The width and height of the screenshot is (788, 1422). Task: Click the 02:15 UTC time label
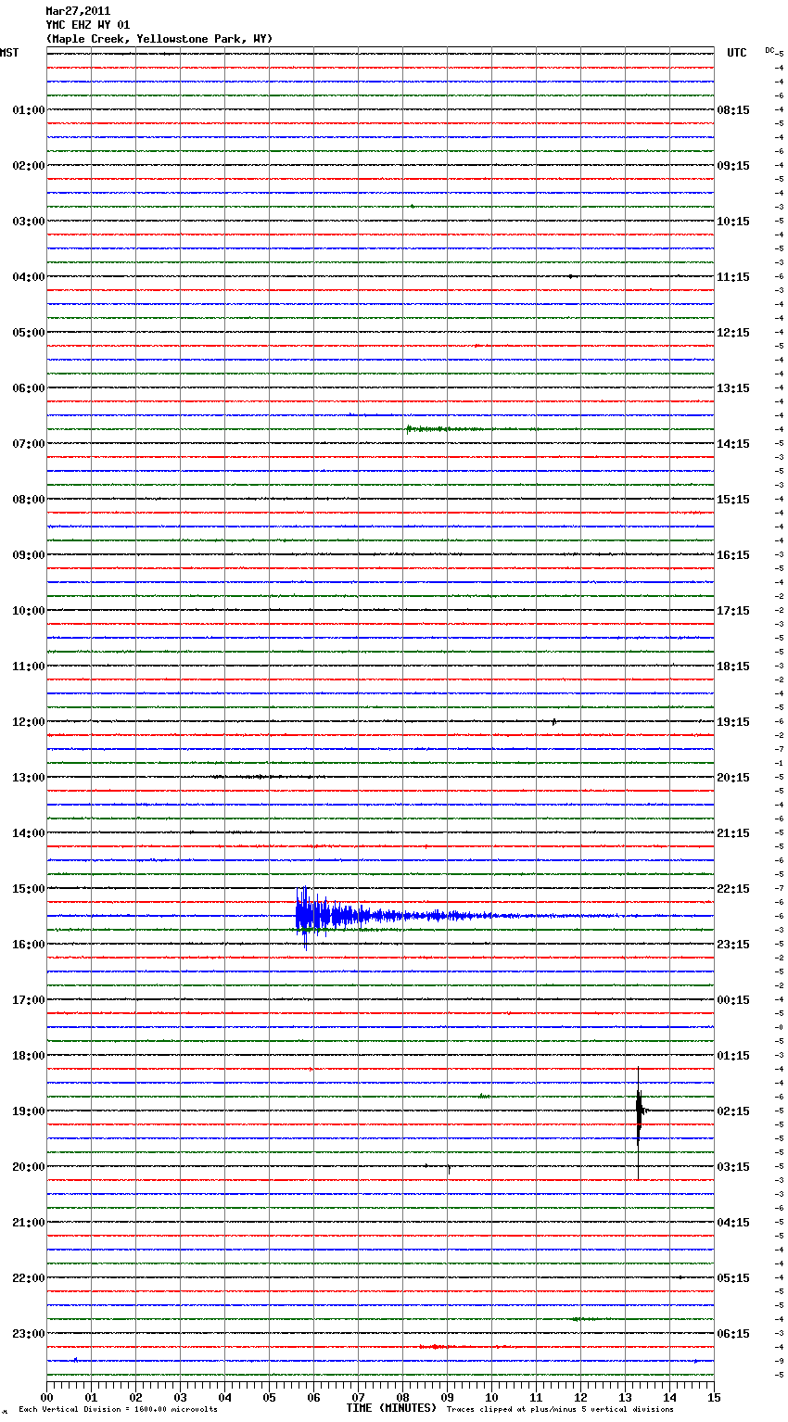pos(733,1111)
